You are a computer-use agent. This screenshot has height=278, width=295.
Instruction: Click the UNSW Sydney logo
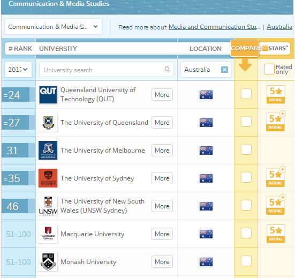pyautogui.click(x=48, y=206)
